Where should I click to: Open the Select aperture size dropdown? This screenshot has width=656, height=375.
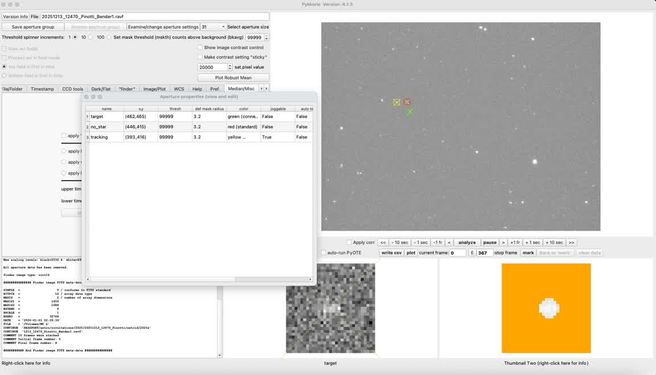coord(213,27)
